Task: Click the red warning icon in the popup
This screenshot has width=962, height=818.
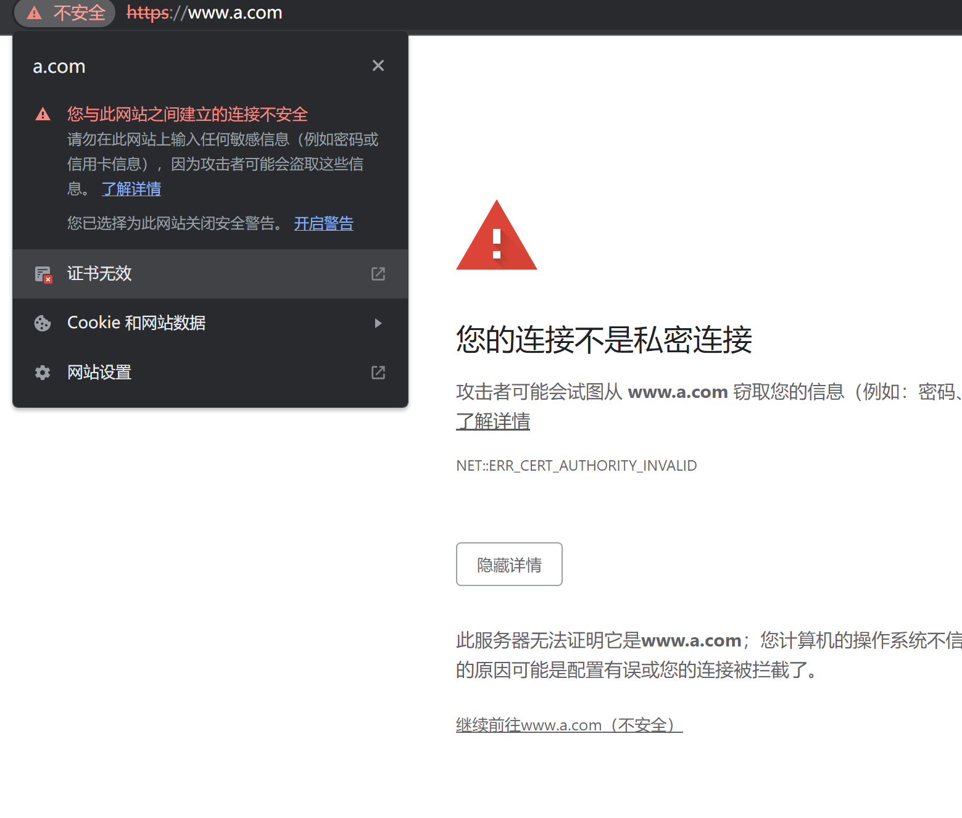Action: pyautogui.click(x=43, y=114)
